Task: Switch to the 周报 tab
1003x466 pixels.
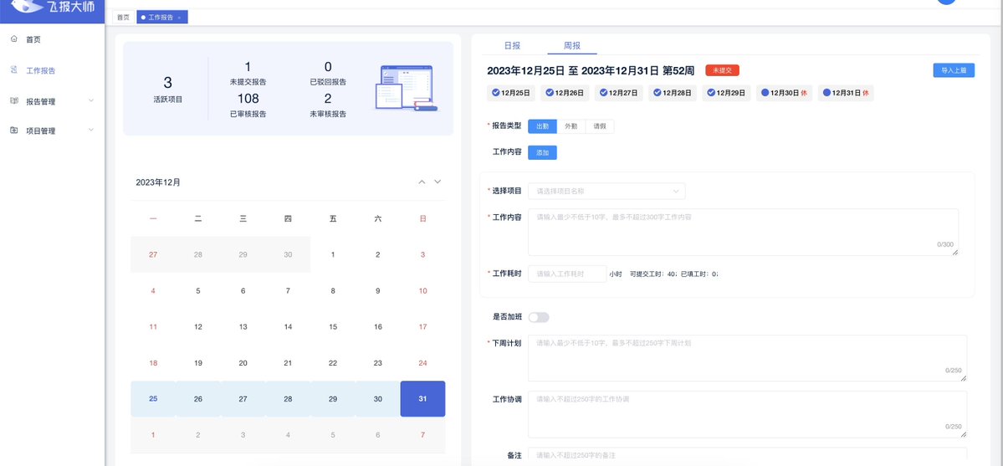Action: click(x=572, y=46)
